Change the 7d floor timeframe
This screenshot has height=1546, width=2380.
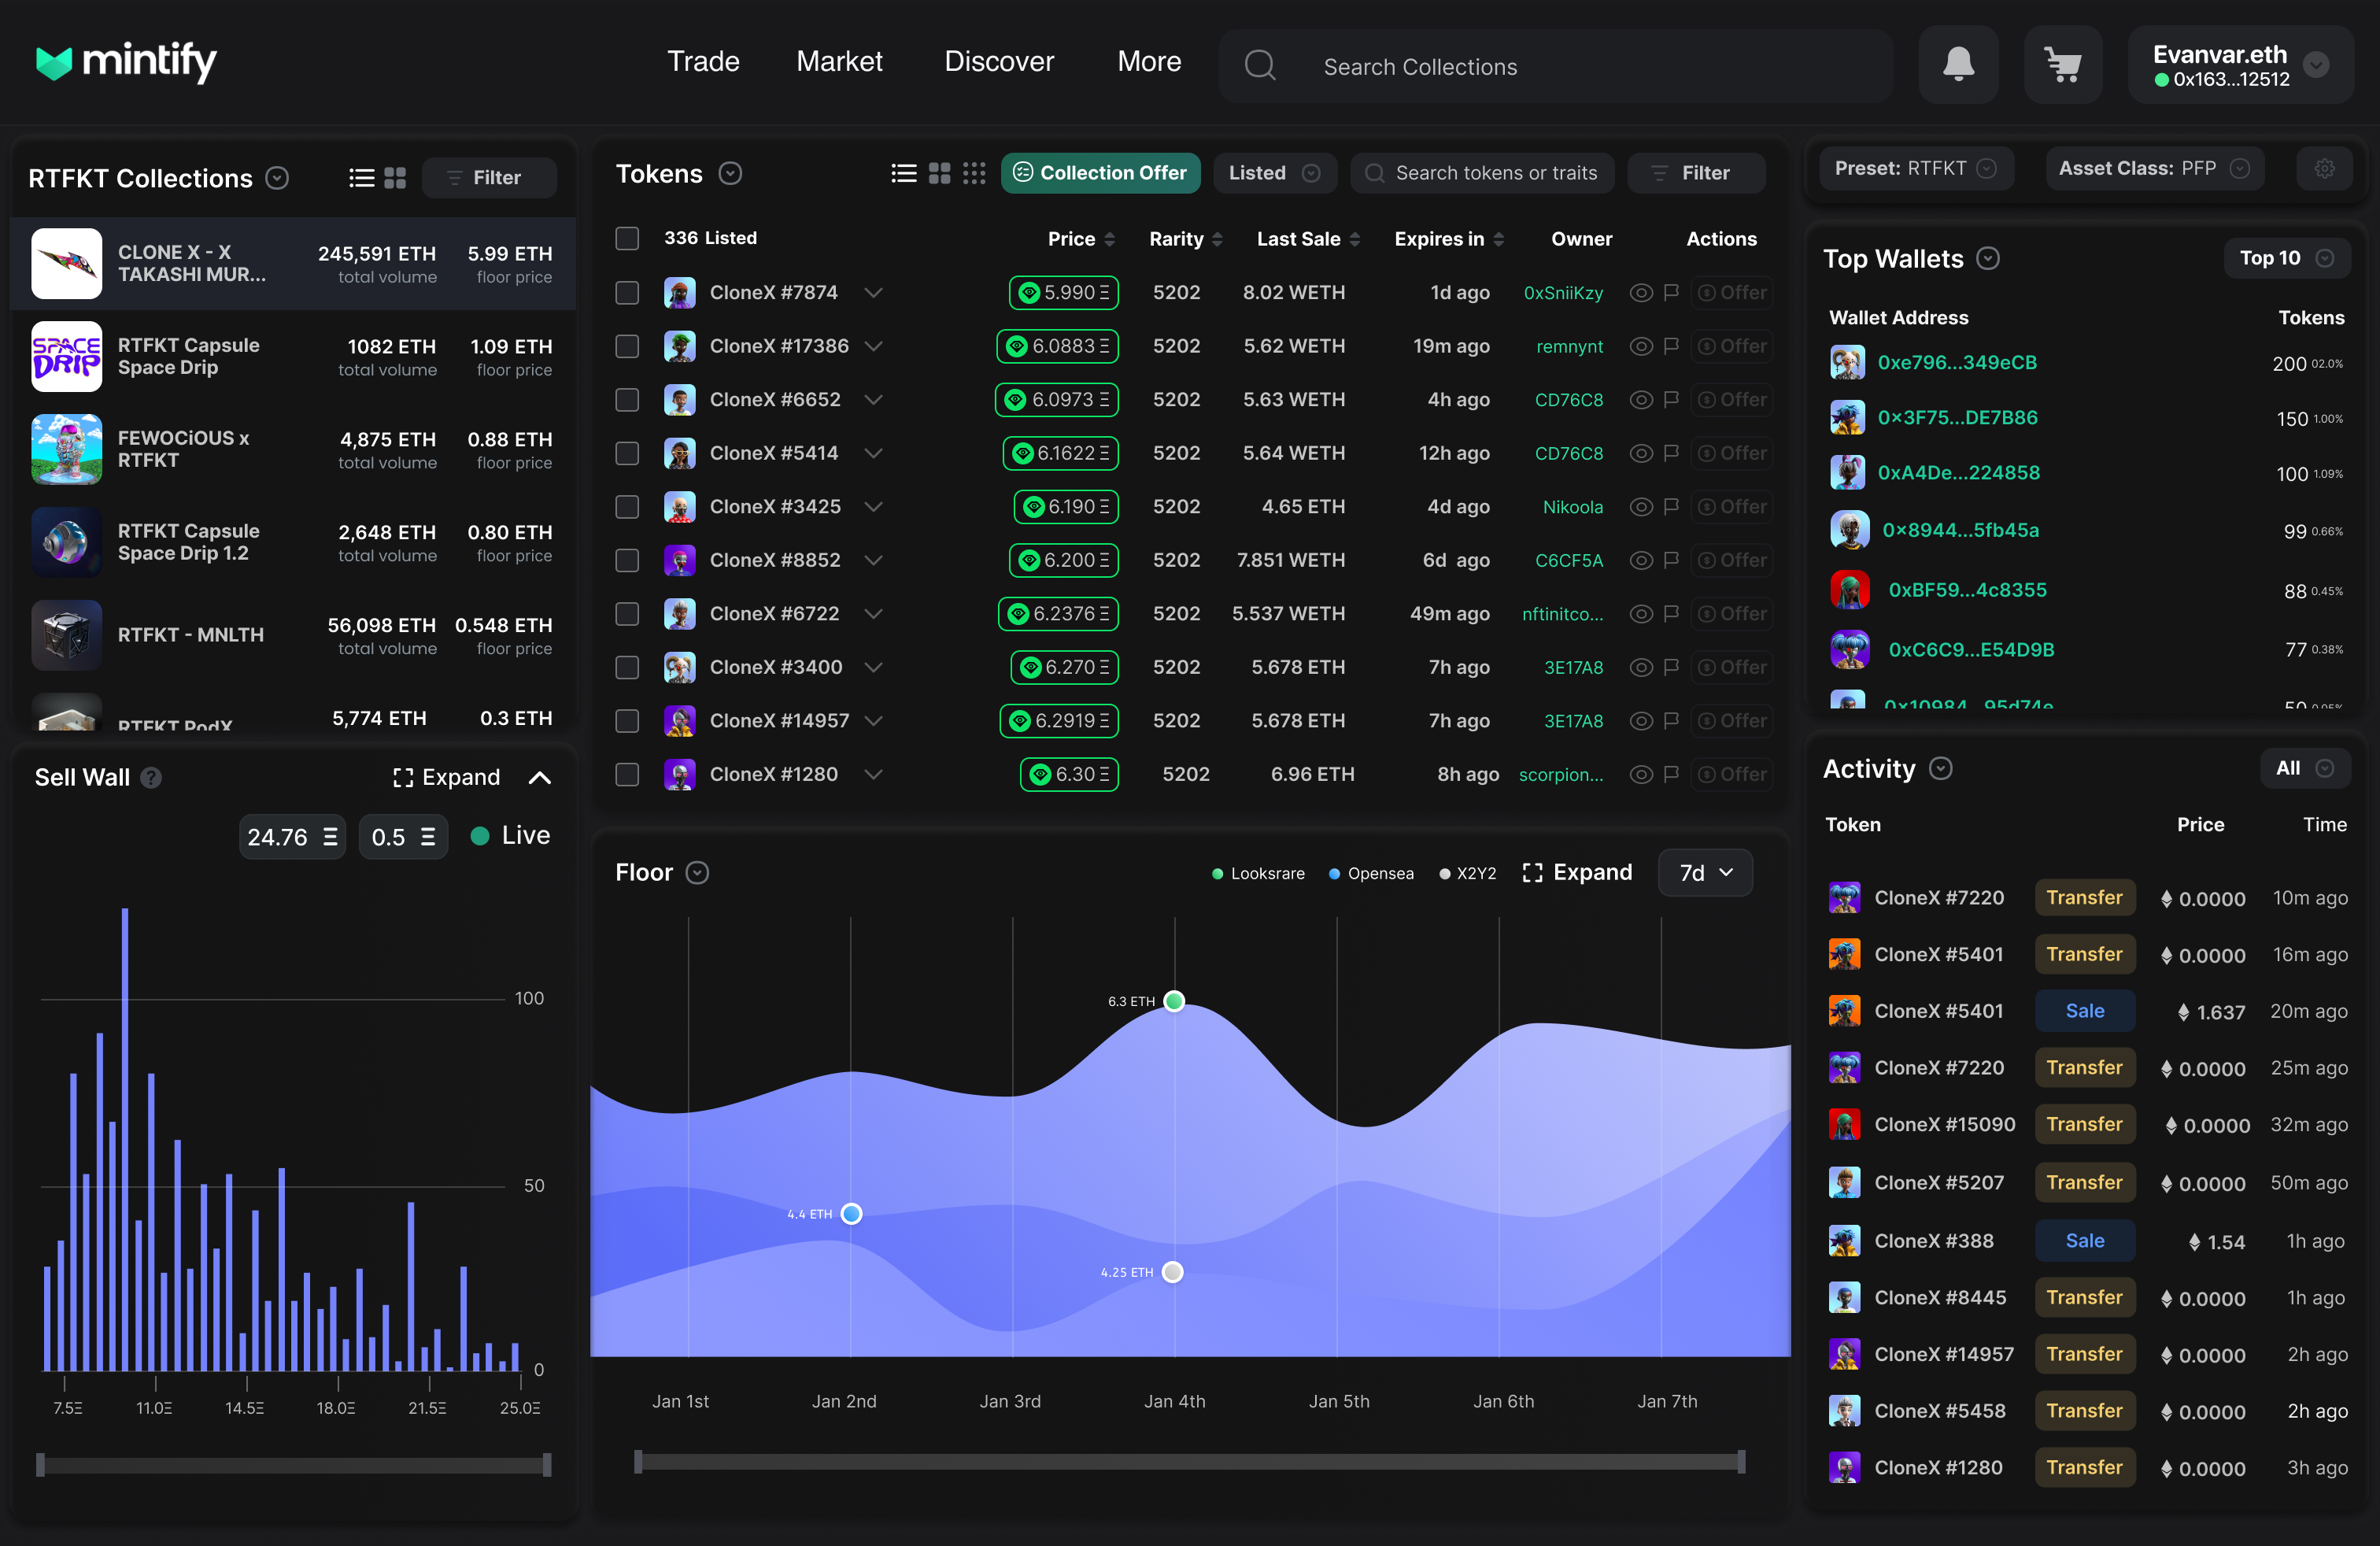click(x=1704, y=872)
